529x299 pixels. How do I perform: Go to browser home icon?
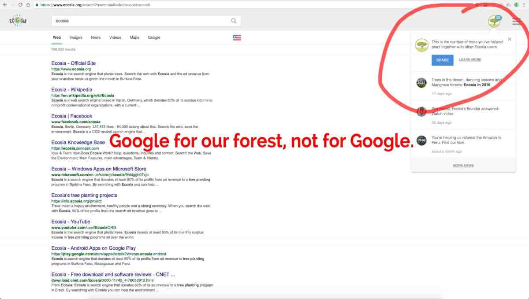point(28,5)
